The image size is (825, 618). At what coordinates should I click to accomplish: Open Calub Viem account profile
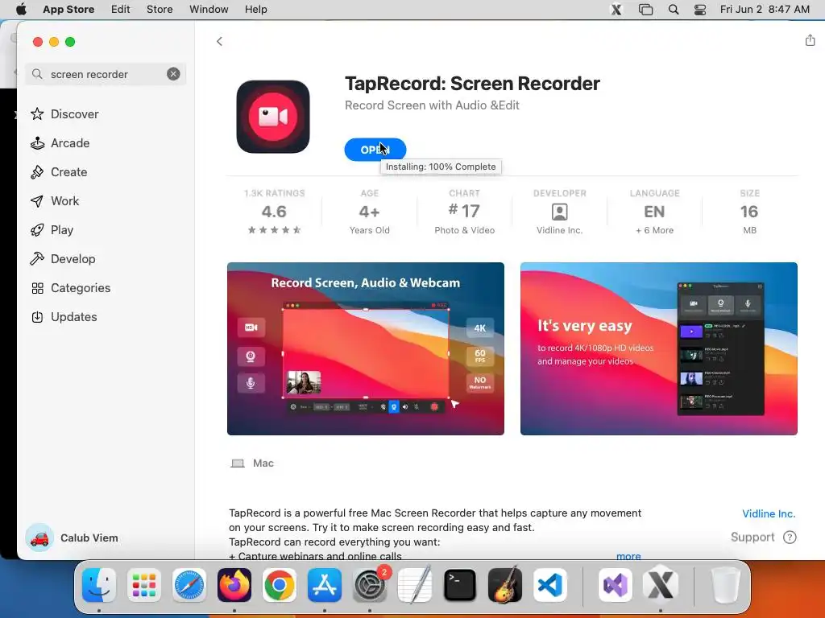pyautogui.click(x=72, y=538)
